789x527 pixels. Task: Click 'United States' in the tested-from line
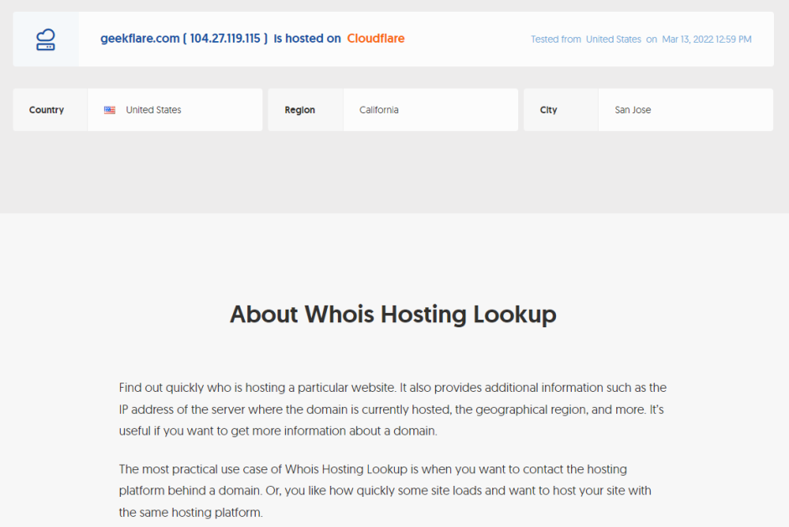(x=614, y=39)
